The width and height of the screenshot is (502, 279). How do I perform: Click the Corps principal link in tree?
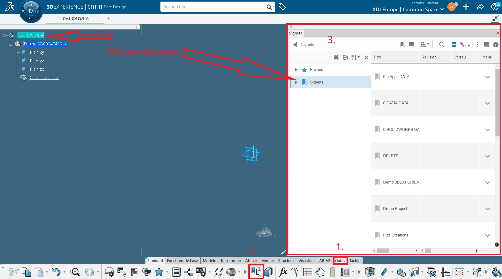tap(44, 78)
